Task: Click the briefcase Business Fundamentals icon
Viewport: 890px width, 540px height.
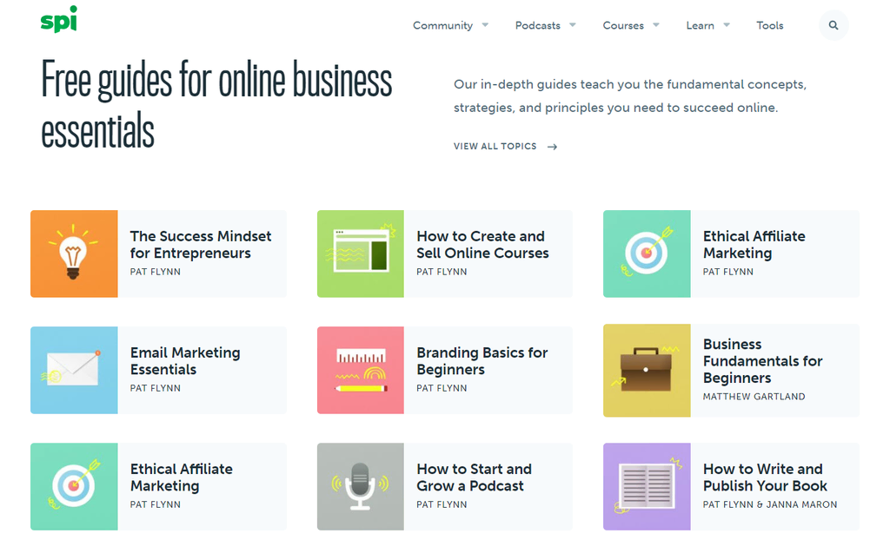Action: pos(647,371)
